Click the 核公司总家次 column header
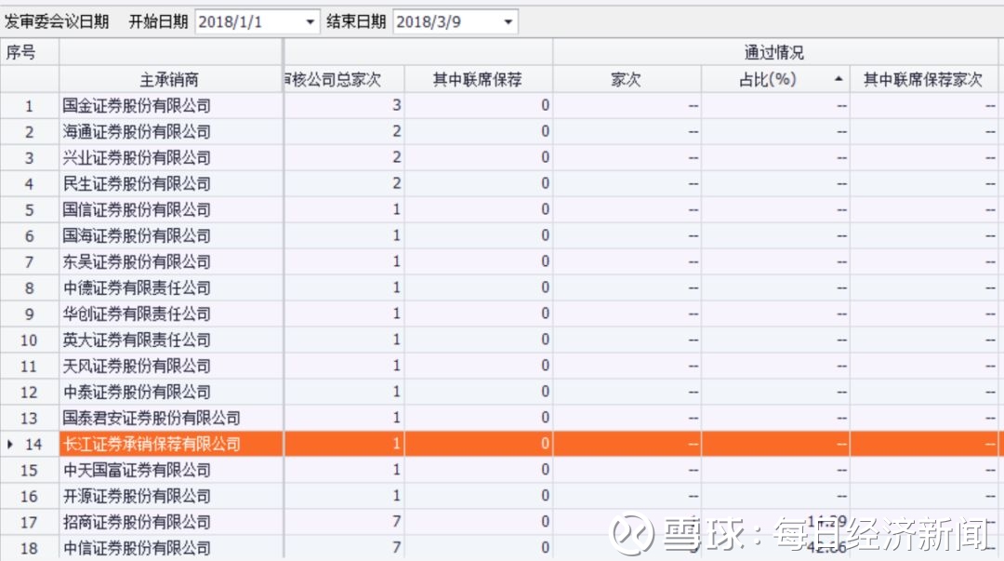The height and width of the screenshot is (561, 1004). [x=344, y=79]
